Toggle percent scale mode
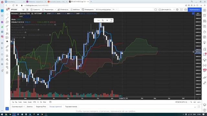This screenshot has width=207, height=116. click(x=191, y=102)
